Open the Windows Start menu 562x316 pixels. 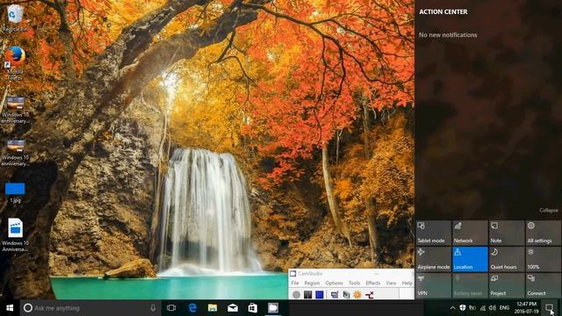(x=10, y=308)
